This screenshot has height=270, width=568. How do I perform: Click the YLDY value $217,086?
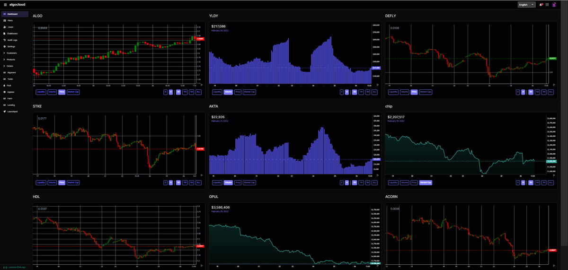[219, 26]
